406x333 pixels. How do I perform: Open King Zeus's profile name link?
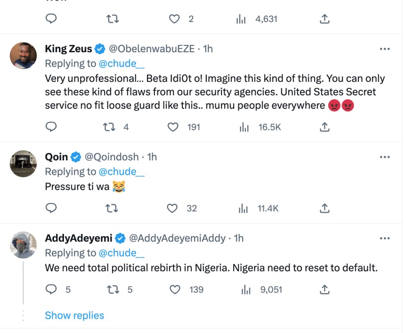[x=69, y=49]
